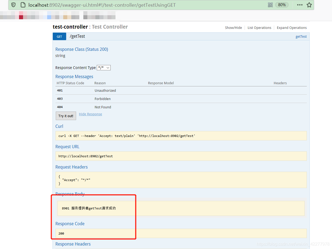Click the 401 status code cell
332x249 pixels.
[60, 90]
